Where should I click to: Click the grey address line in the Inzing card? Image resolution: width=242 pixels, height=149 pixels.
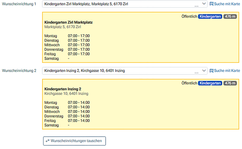point(66,94)
